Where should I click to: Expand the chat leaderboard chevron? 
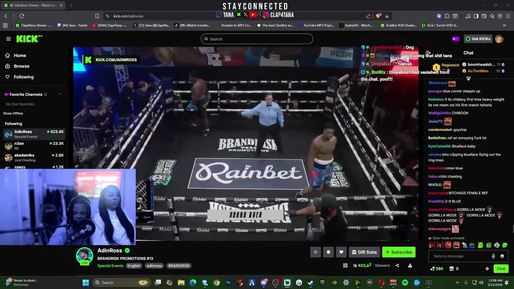468,79
